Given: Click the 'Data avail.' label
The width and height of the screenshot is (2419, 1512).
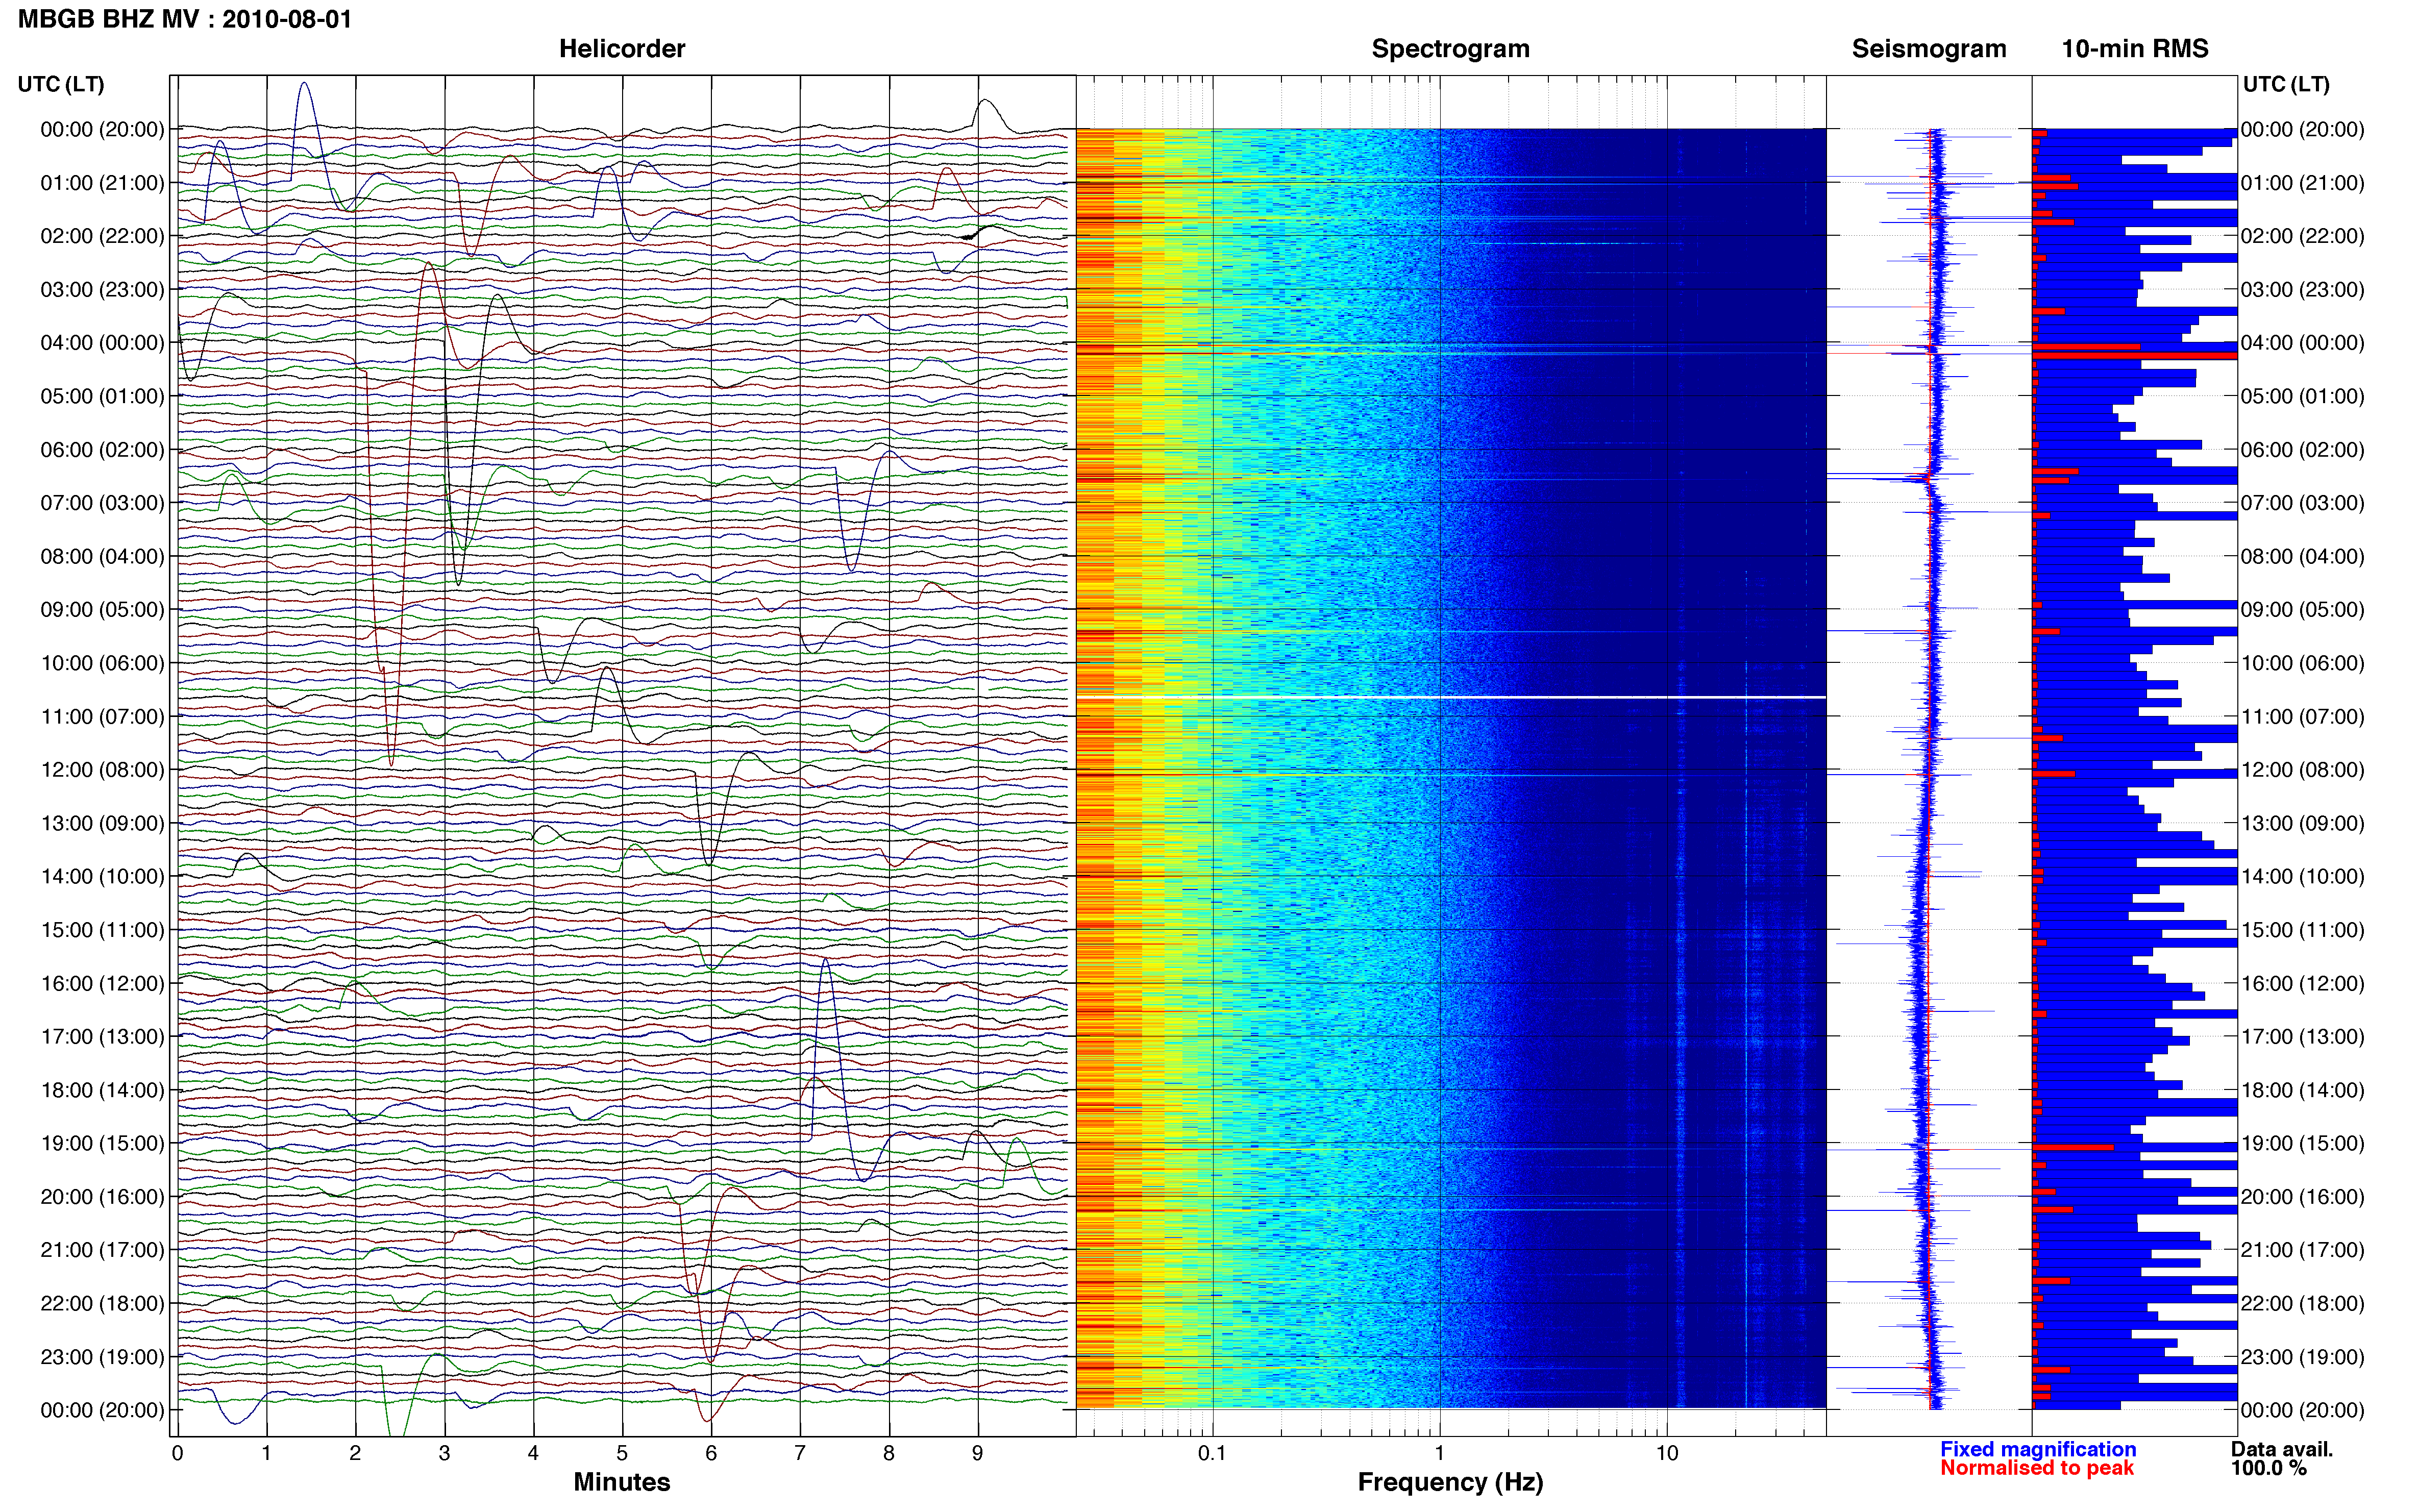Looking at the screenshot, I should click(2282, 1449).
